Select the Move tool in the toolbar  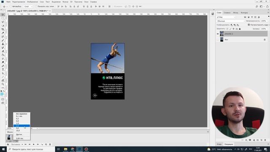coord(3,15)
